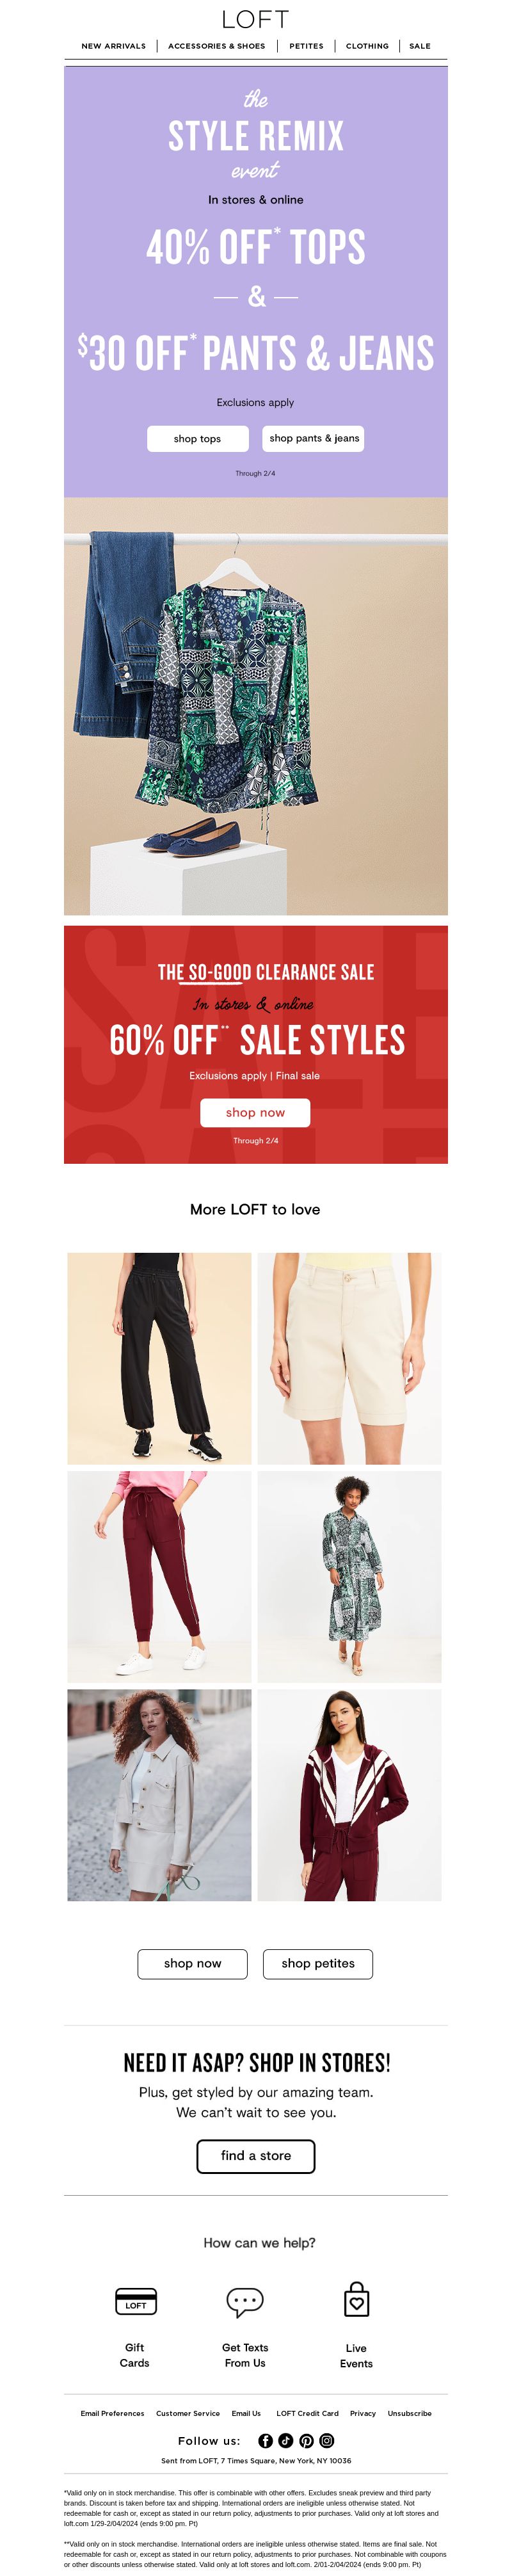Screen dimensions: 512x2576
Task: Click the find a store button
Action: point(256,2155)
